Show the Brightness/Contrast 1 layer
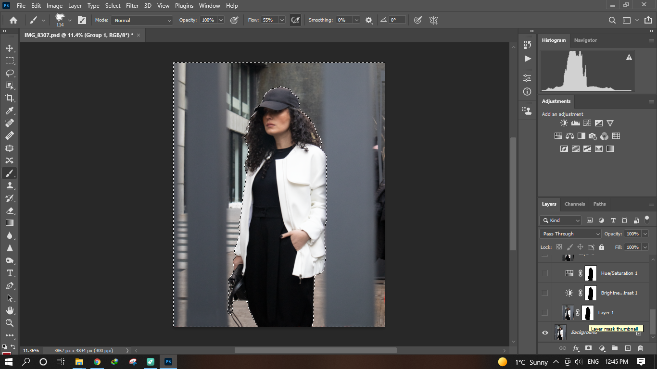The image size is (657, 369). (x=545, y=293)
